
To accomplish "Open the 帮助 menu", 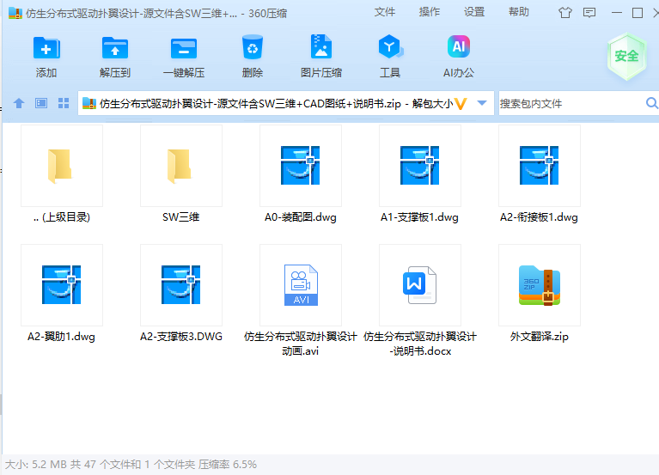I will coord(519,12).
